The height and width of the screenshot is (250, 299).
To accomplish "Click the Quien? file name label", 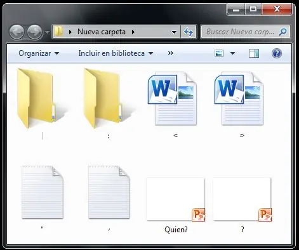I will 176,230.
